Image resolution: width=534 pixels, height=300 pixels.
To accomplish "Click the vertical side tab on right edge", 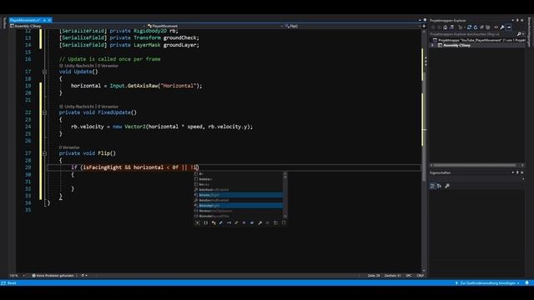I will pyautogui.click(x=530, y=32).
